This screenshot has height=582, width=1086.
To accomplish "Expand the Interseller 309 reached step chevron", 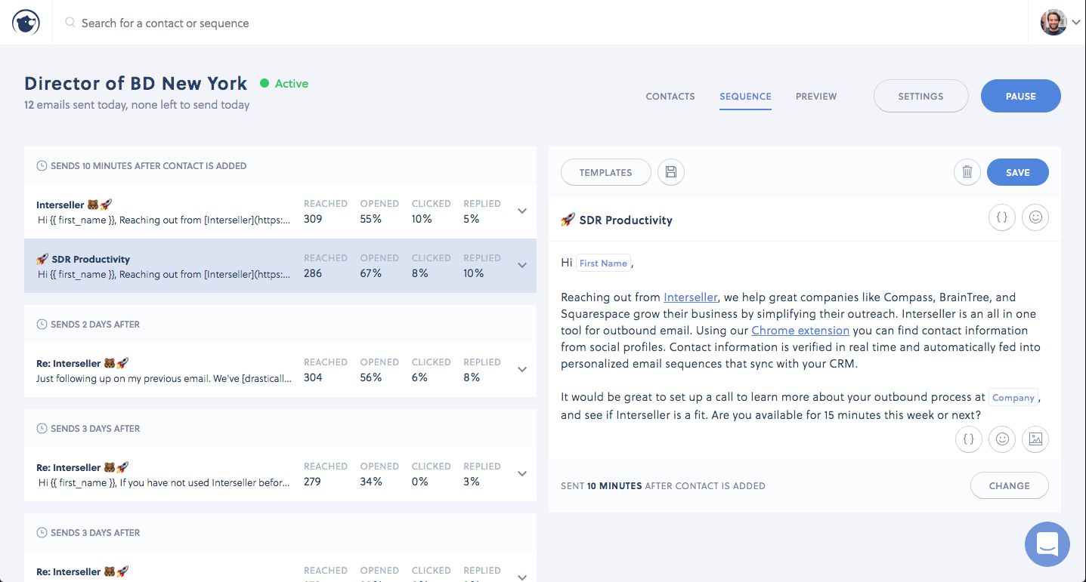I will [x=522, y=211].
